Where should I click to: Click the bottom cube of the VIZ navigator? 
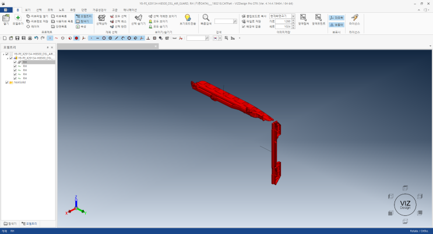(405, 221)
